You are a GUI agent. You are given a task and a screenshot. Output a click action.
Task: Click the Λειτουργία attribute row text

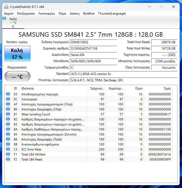[29, 99]
